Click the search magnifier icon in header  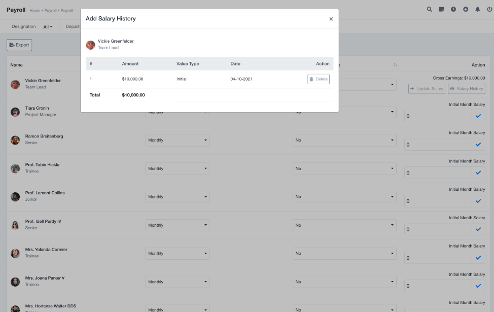(430, 9)
